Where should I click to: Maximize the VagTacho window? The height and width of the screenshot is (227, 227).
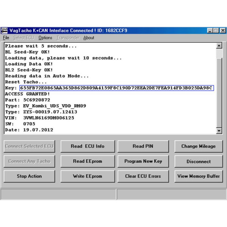pyautogui.click(x=216, y=31)
